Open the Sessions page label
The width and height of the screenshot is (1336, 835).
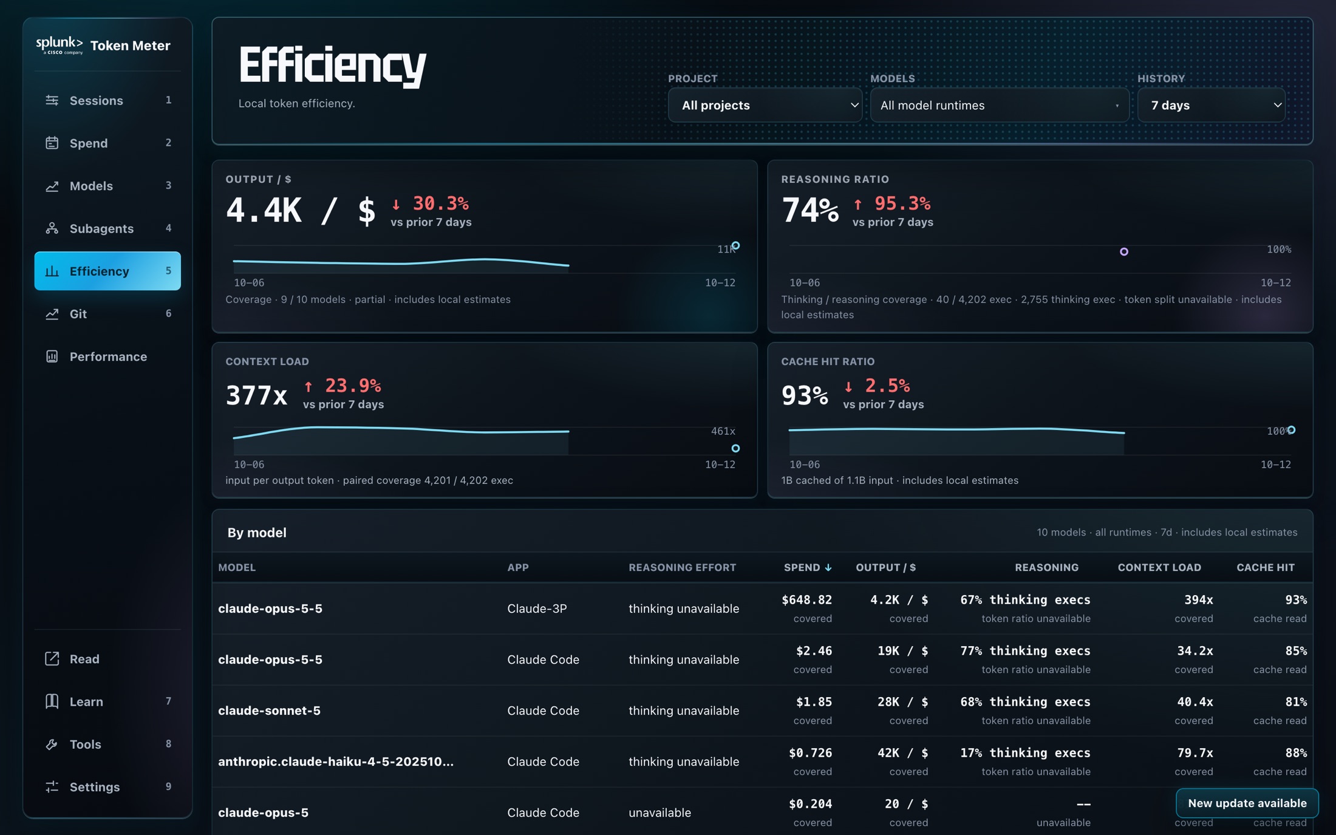point(97,100)
